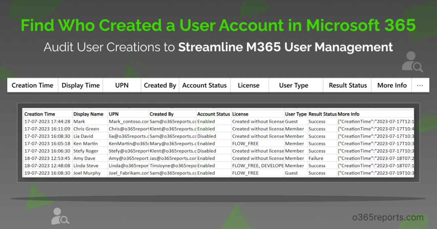
Task: Select the Joel Murphy creation time '19-07-2023 16:08:30'
Action: point(47,173)
